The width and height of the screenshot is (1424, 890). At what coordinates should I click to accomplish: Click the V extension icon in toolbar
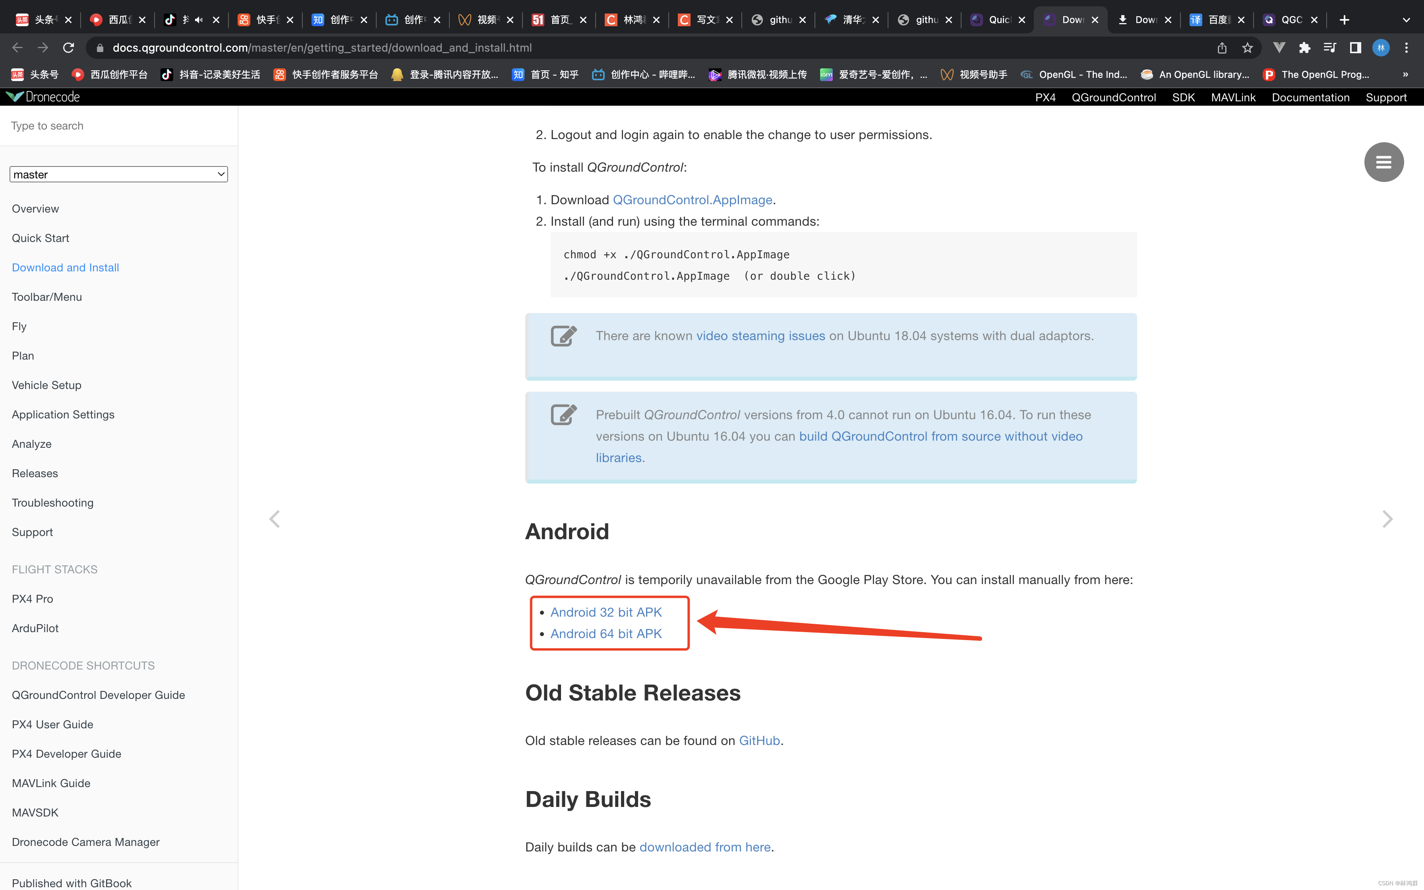click(x=1279, y=48)
